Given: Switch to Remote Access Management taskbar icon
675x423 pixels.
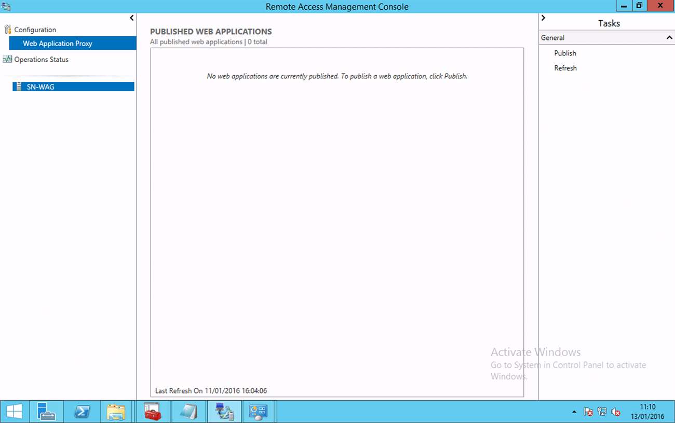Looking at the screenshot, I should coord(224,412).
